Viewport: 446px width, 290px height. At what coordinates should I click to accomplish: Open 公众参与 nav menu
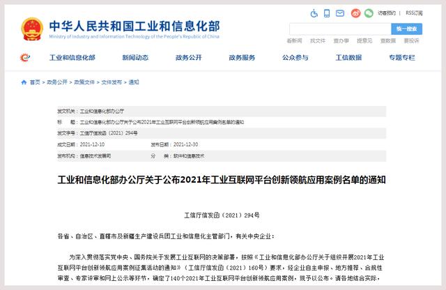pos(295,58)
